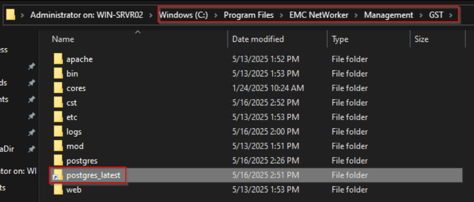This screenshot has height=202, width=474.
Task: Navigate to 'Program Files' in the breadcrumb
Action: pyautogui.click(x=248, y=15)
